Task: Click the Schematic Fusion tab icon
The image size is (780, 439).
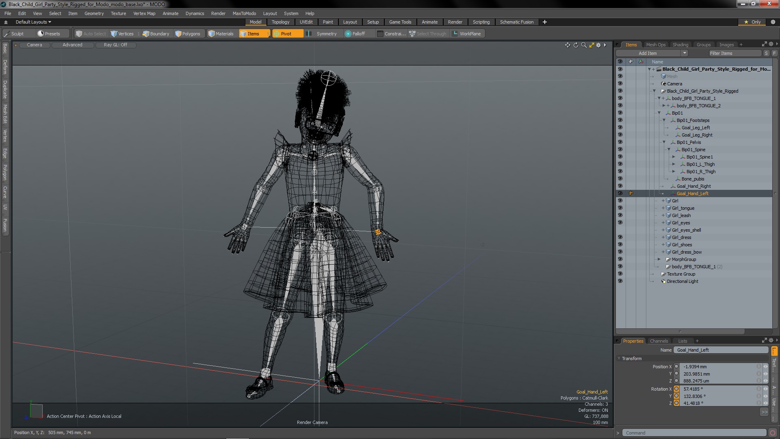Action: [x=516, y=22]
